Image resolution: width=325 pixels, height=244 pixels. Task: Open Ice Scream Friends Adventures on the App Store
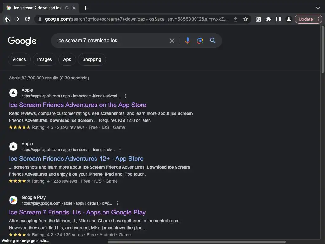(x=77, y=105)
